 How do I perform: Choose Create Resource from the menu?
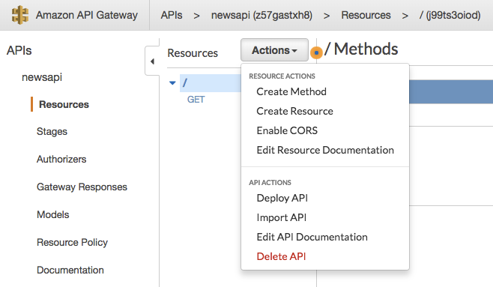pyautogui.click(x=294, y=112)
